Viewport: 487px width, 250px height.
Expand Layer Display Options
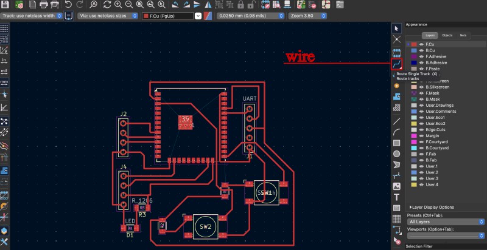(x=432, y=208)
